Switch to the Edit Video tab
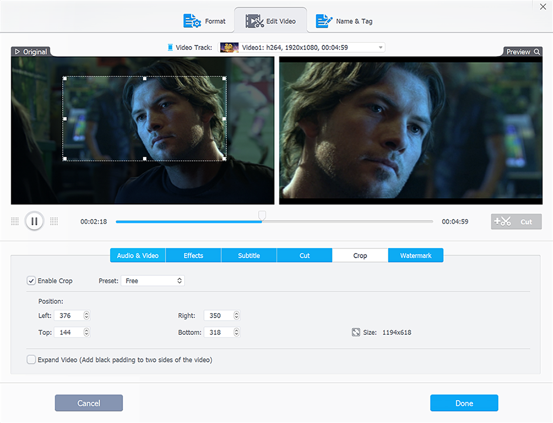 (x=271, y=21)
